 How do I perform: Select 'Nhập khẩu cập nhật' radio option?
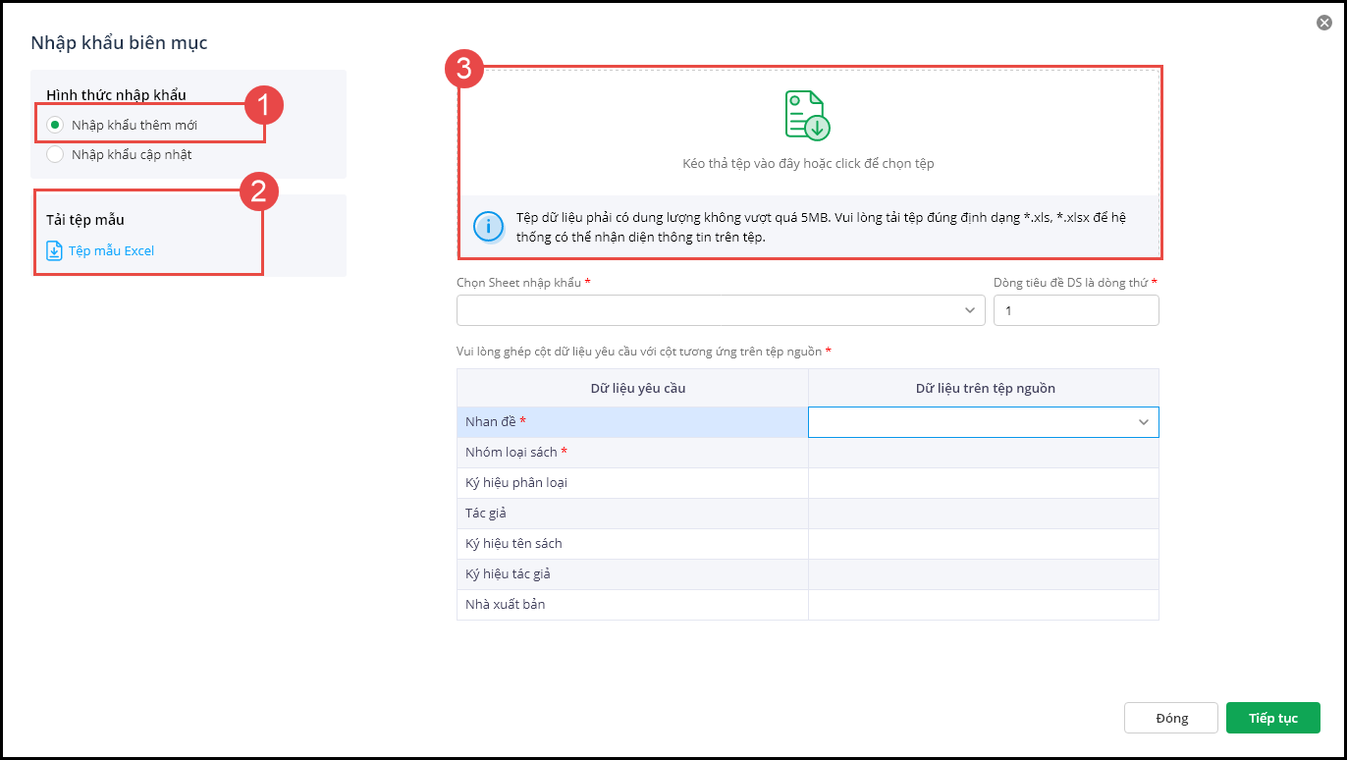tap(56, 154)
